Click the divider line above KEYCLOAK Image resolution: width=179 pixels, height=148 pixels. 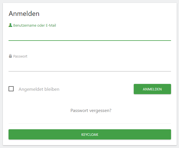click(x=90, y=123)
